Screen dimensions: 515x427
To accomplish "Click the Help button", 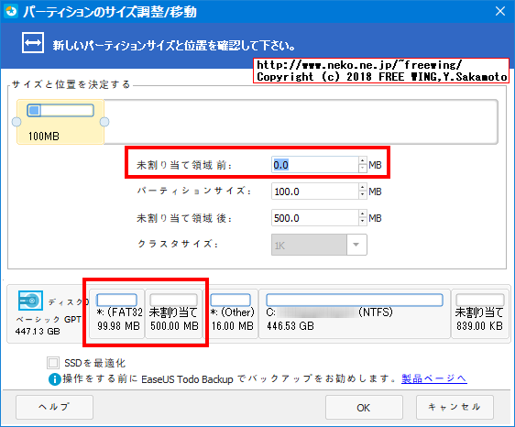I will (x=54, y=407).
